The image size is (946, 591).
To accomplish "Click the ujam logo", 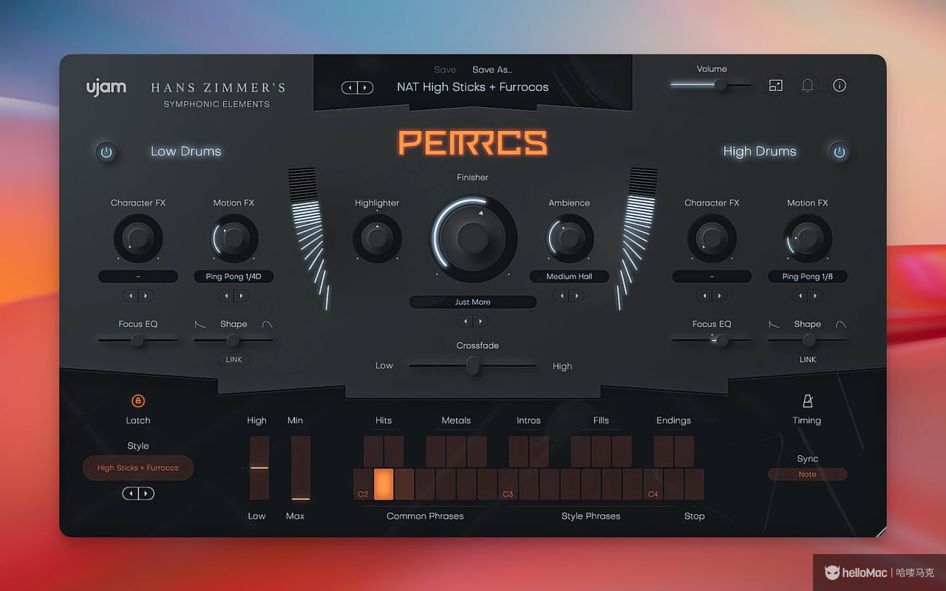I will 106,87.
